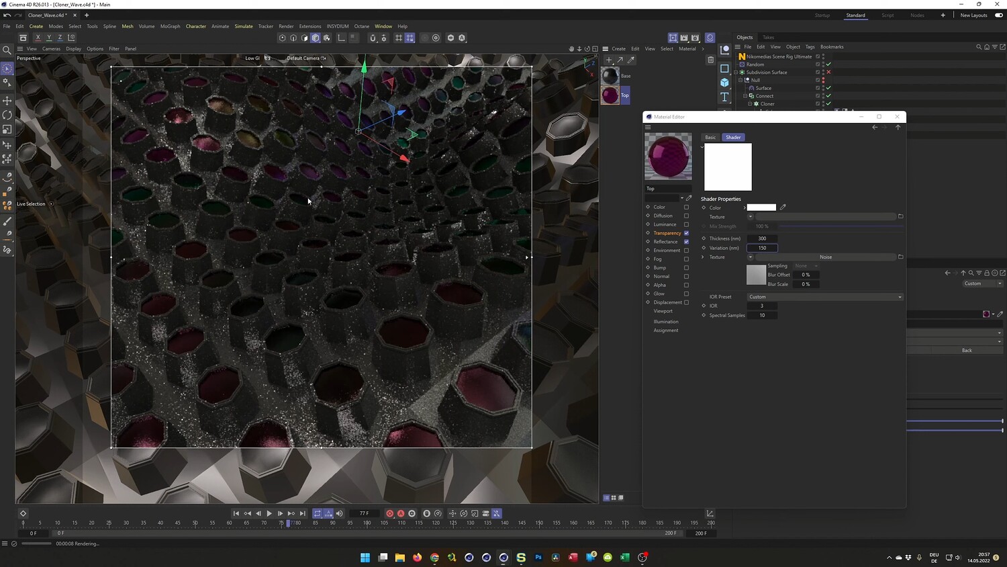This screenshot has width=1007, height=567.
Task: Enable the Bump channel checkbox
Action: tap(686, 267)
